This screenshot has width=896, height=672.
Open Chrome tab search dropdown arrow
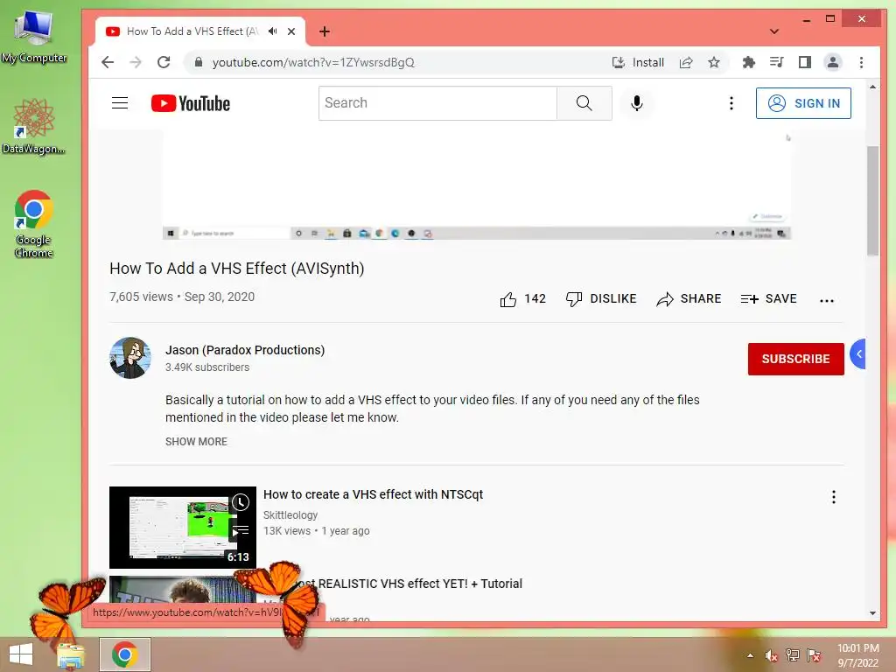tap(773, 31)
